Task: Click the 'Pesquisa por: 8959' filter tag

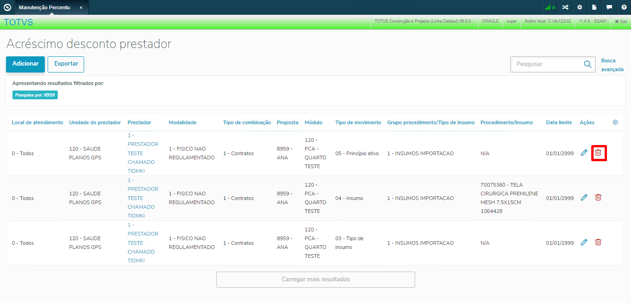Action: [35, 95]
